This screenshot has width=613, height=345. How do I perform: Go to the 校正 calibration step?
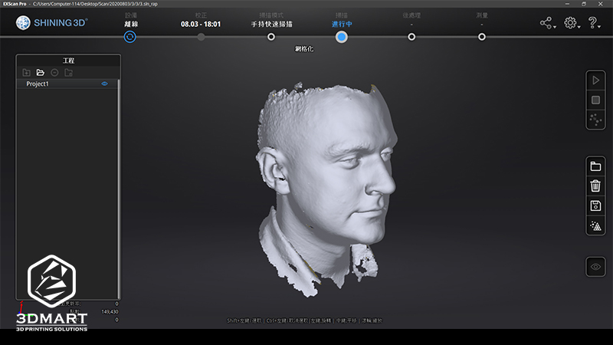[201, 36]
